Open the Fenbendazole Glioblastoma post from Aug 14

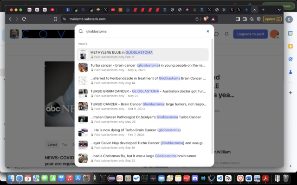click(x=142, y=80)
